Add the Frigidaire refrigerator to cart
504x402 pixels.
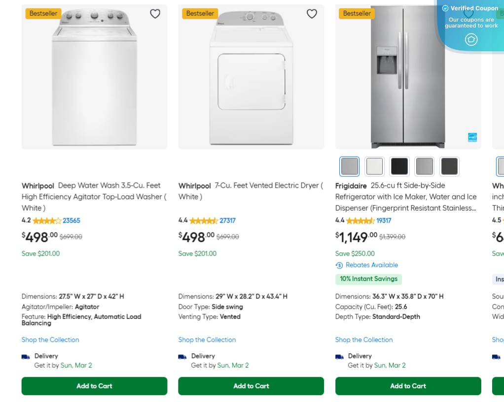tap(408, 386)
